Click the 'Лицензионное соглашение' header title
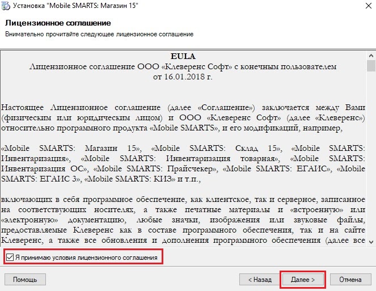 pos(58,23)
